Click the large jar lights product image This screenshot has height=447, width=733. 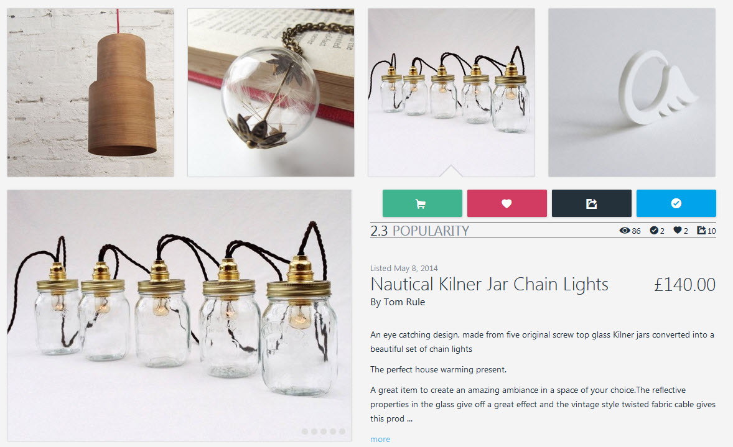(x=179, y=315)
